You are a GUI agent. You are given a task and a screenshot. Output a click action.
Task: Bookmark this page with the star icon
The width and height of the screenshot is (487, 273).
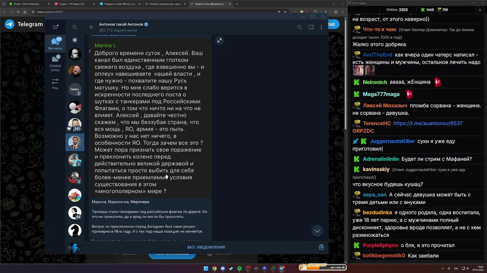285,12
